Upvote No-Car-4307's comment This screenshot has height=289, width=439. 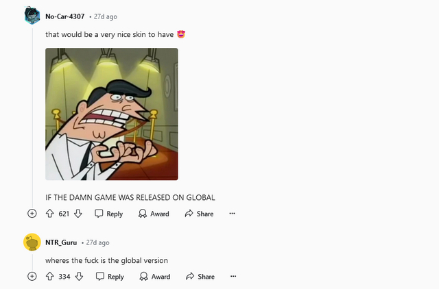pyautogui.click(x=50, y=214)
